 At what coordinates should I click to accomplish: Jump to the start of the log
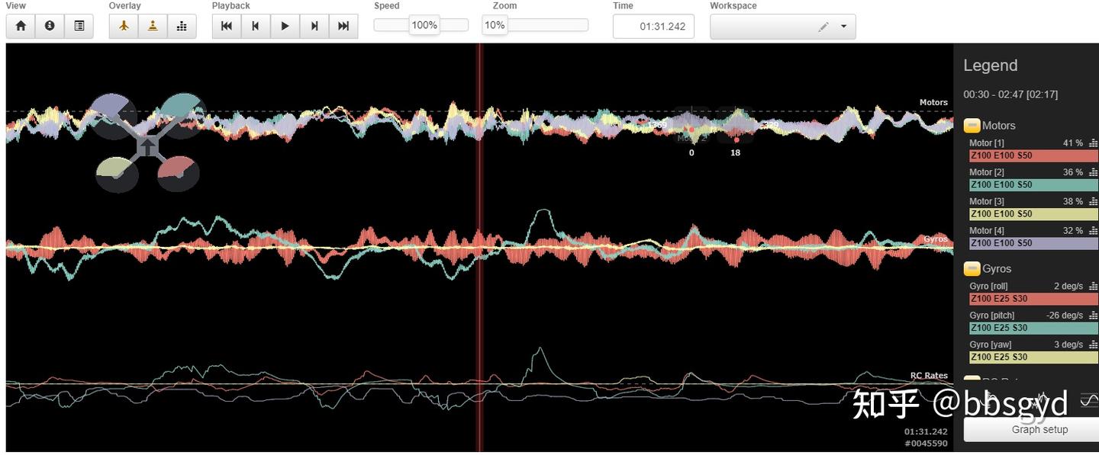(227, 26)
